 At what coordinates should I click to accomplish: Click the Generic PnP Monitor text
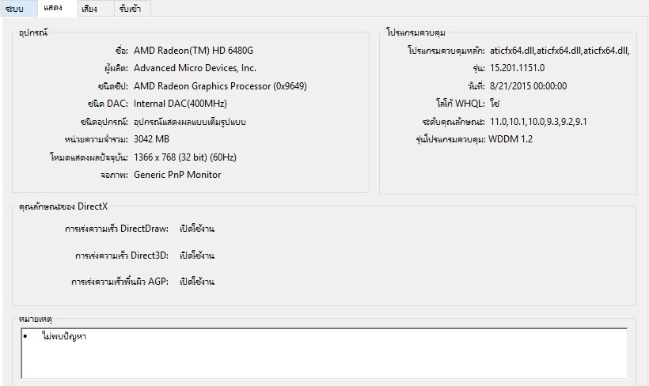pos(177,175)
